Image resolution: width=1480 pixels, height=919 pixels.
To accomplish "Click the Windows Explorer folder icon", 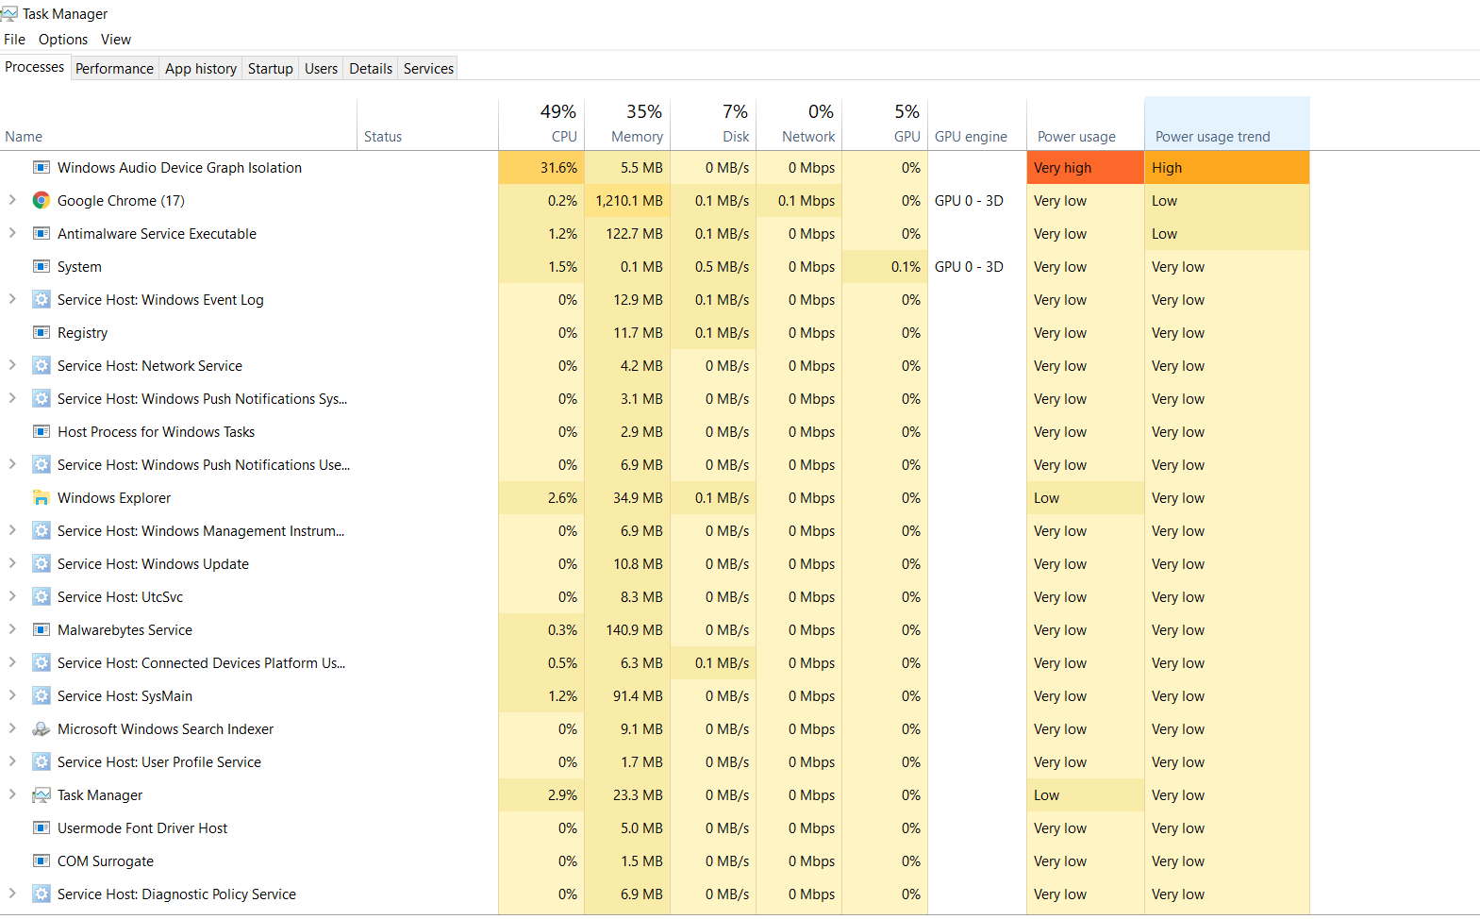I will [x=41, y=498].
